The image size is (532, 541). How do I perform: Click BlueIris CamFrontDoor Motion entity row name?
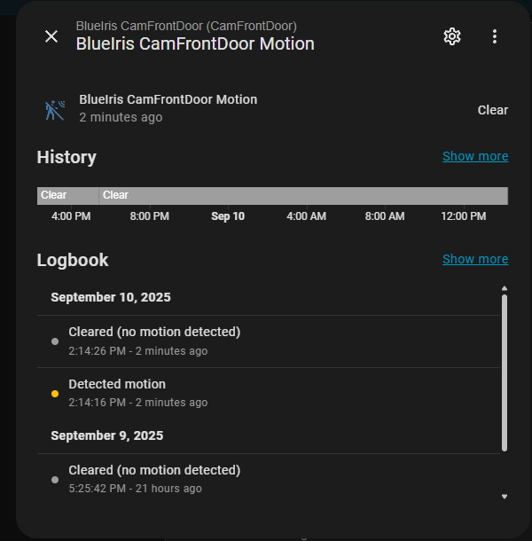pos(168,99)
